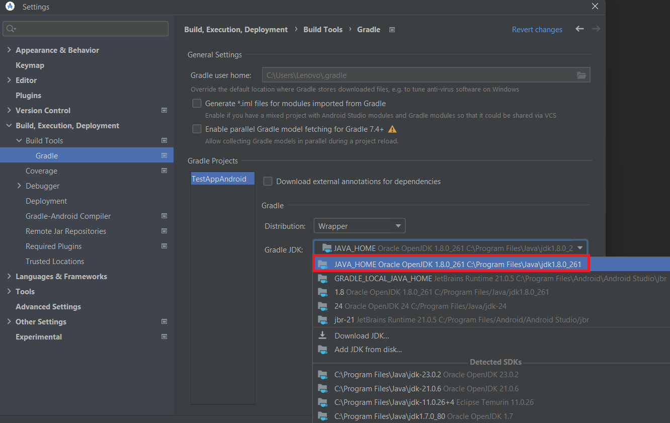Expand Languages & Frameworks node

click(9, 276)
